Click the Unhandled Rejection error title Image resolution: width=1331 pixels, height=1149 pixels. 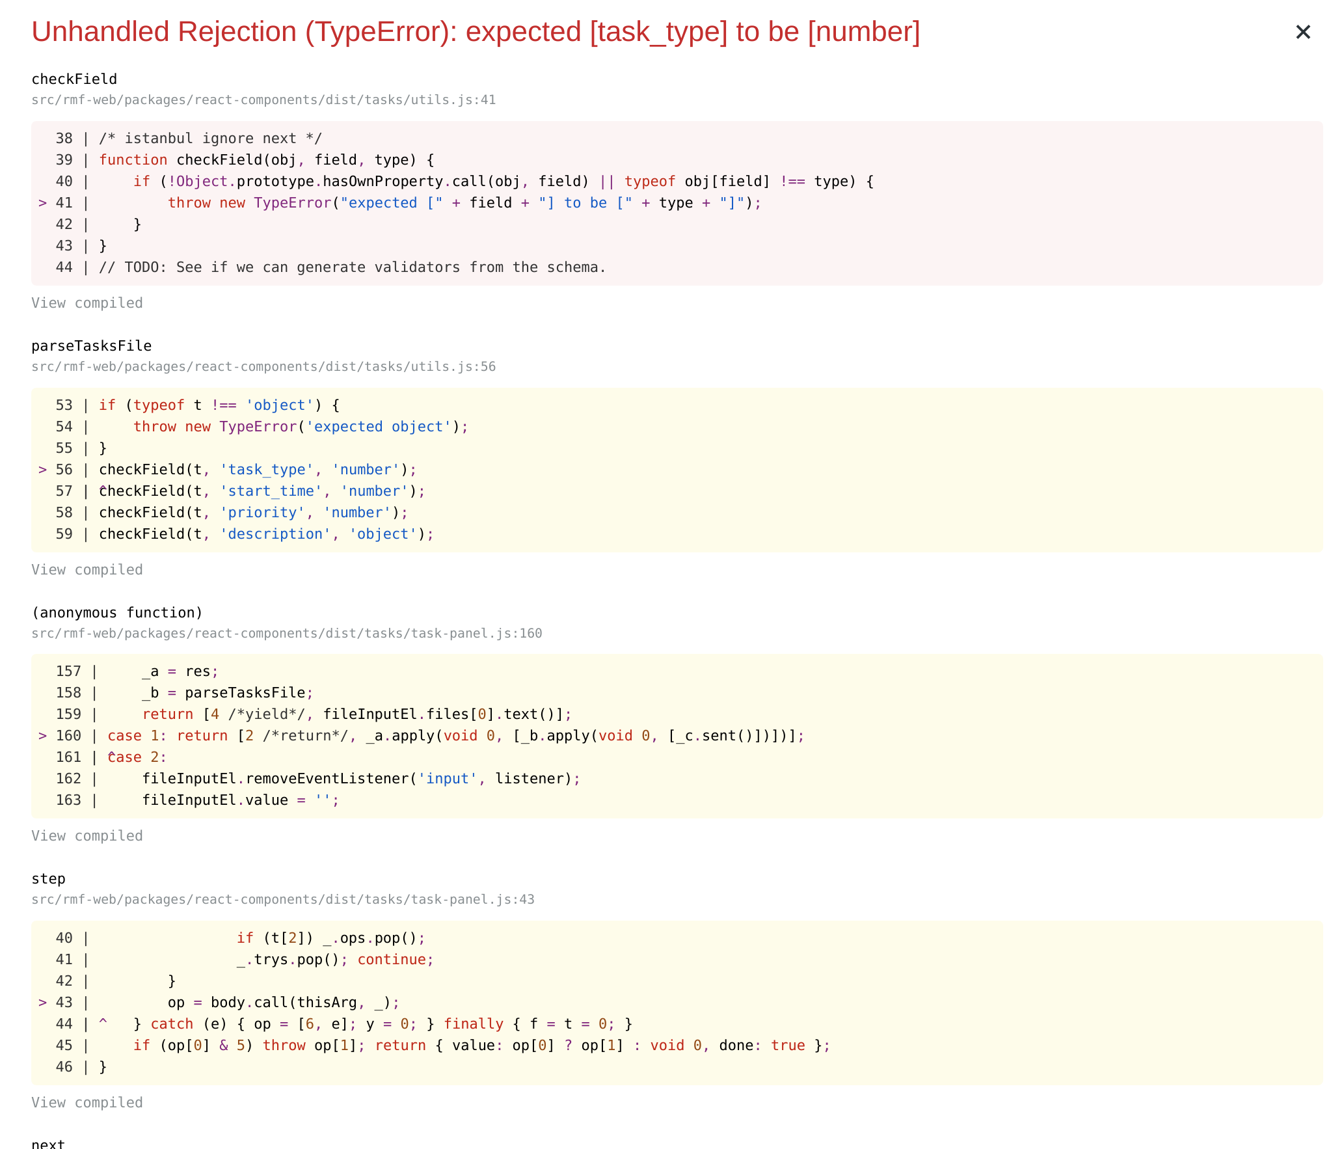coord(476,31)
